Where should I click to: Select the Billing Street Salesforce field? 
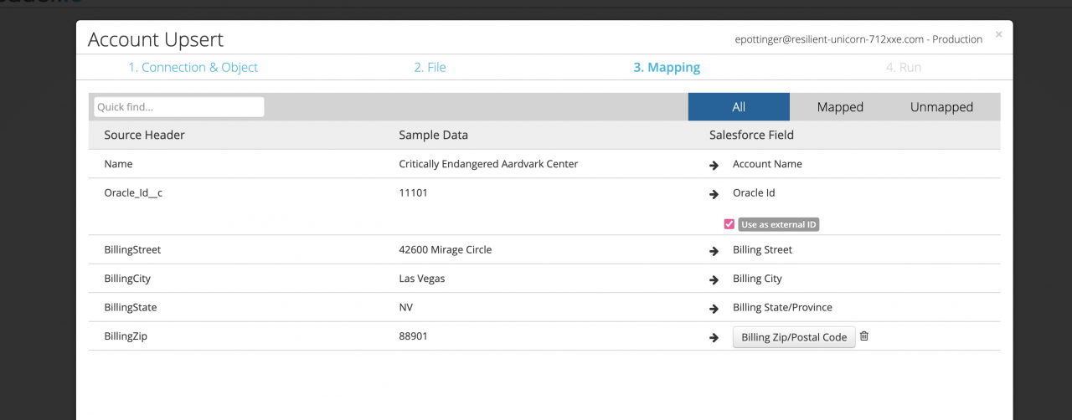pyautogui.click(x=762, y=249)
